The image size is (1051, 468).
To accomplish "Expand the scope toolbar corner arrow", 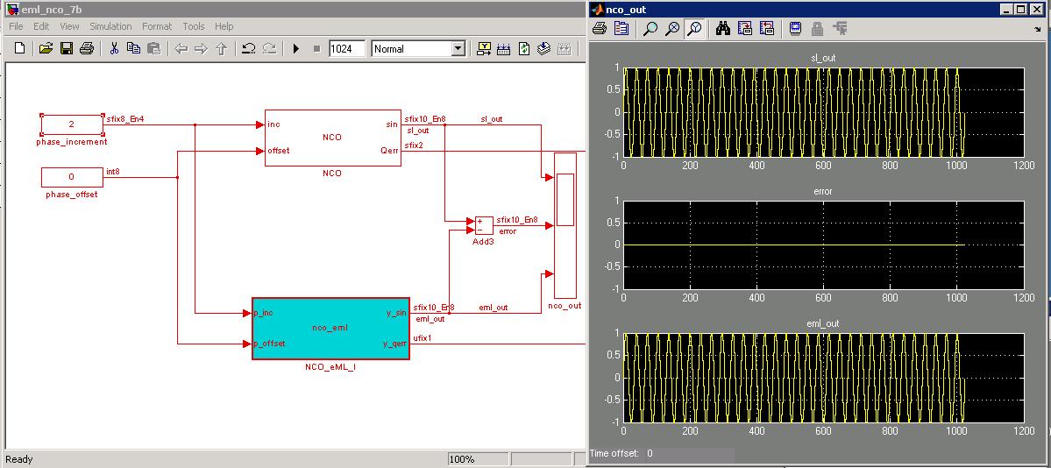I will point(1038,29).
